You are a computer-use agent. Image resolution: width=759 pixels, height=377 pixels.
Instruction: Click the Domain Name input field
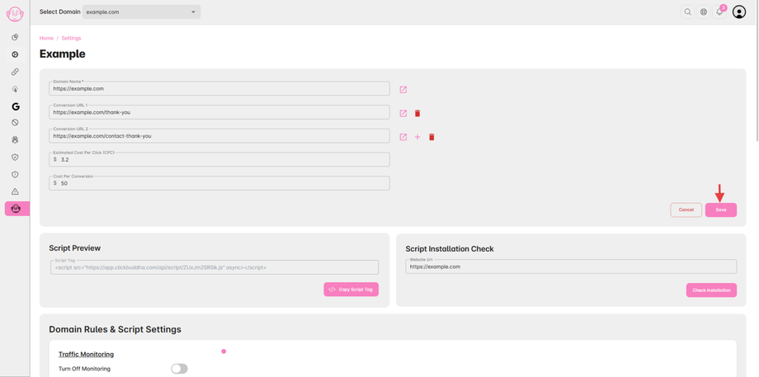219,88
